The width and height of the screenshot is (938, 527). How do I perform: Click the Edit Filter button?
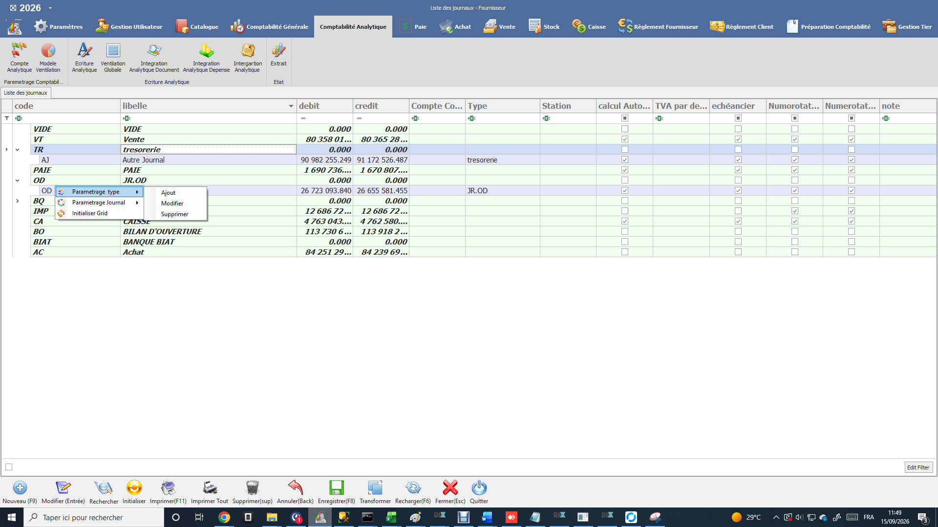click(x=918, y=467)
